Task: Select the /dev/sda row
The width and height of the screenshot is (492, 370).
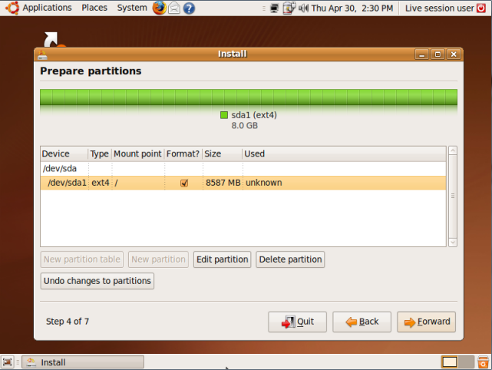Action: (x=243, y=169)
